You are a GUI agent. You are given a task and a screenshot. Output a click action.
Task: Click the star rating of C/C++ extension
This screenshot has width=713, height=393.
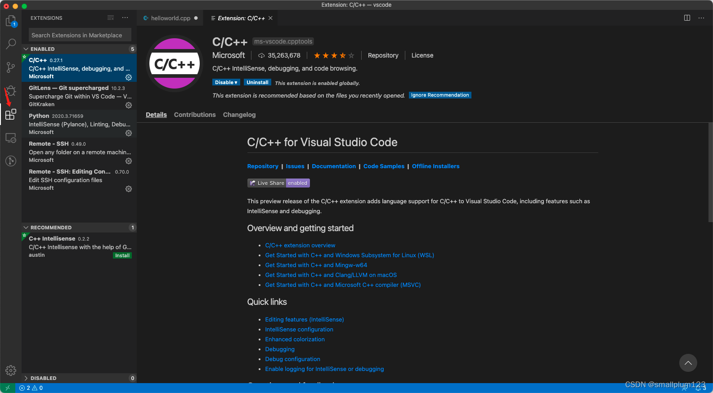coord(334,55)
